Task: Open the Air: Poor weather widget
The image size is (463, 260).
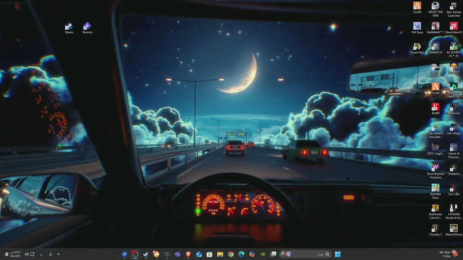Action: (x=449, y=254)
